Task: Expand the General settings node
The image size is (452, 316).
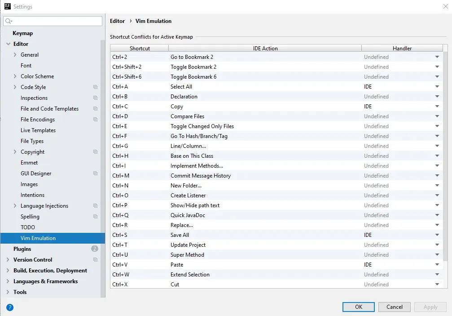Action: coord(15,54)
